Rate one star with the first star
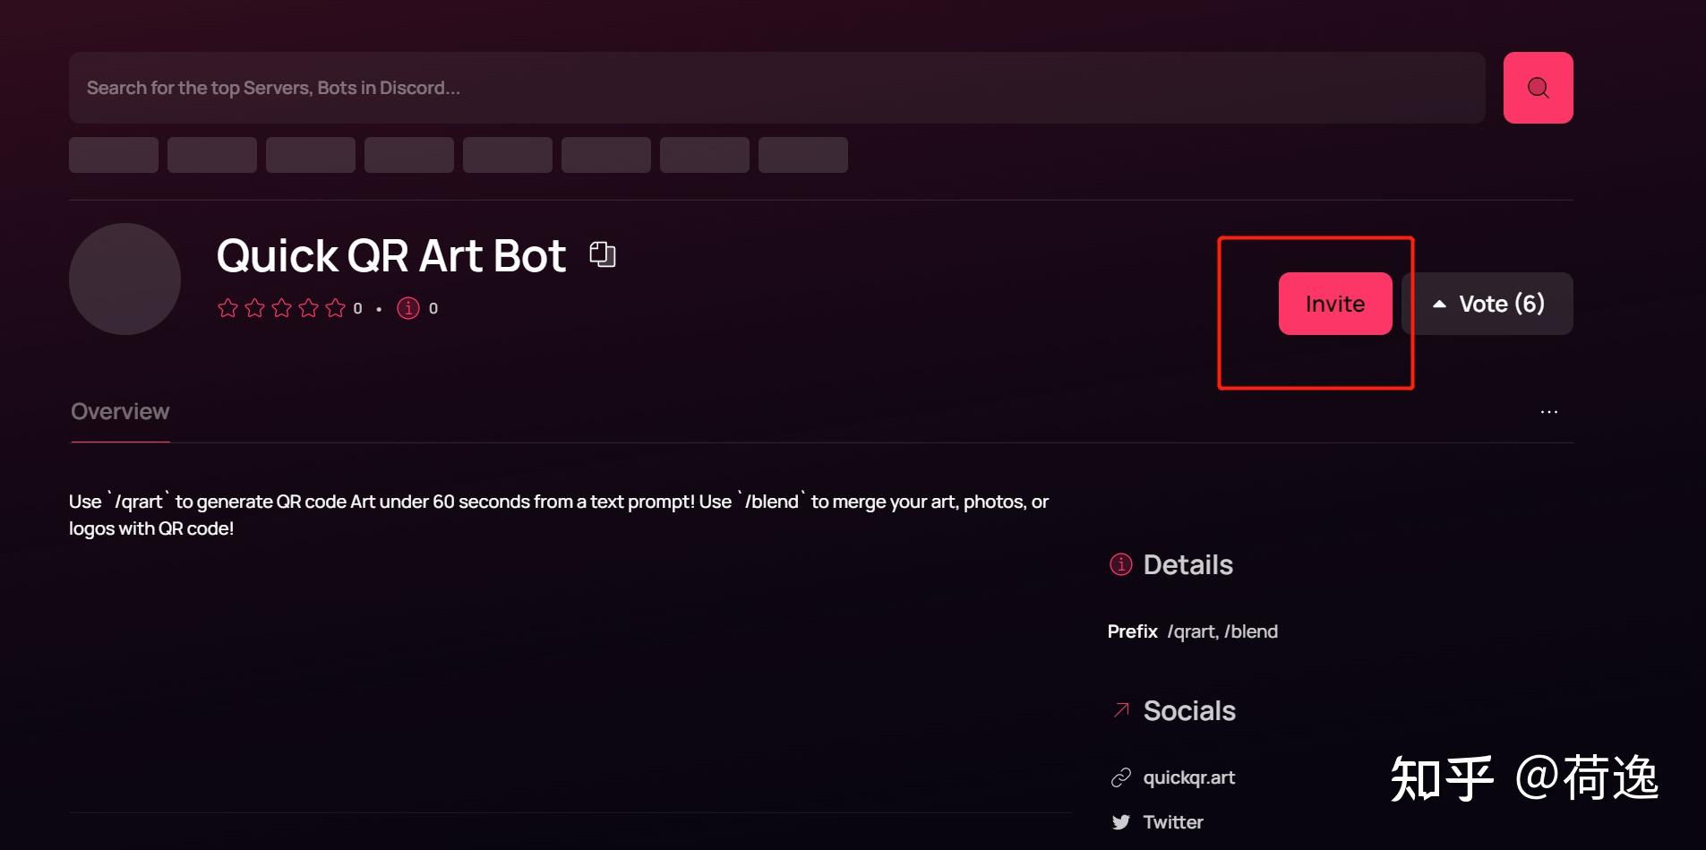Image resolution: width=1706 pixels, height=850 pixels. point(227,308)
